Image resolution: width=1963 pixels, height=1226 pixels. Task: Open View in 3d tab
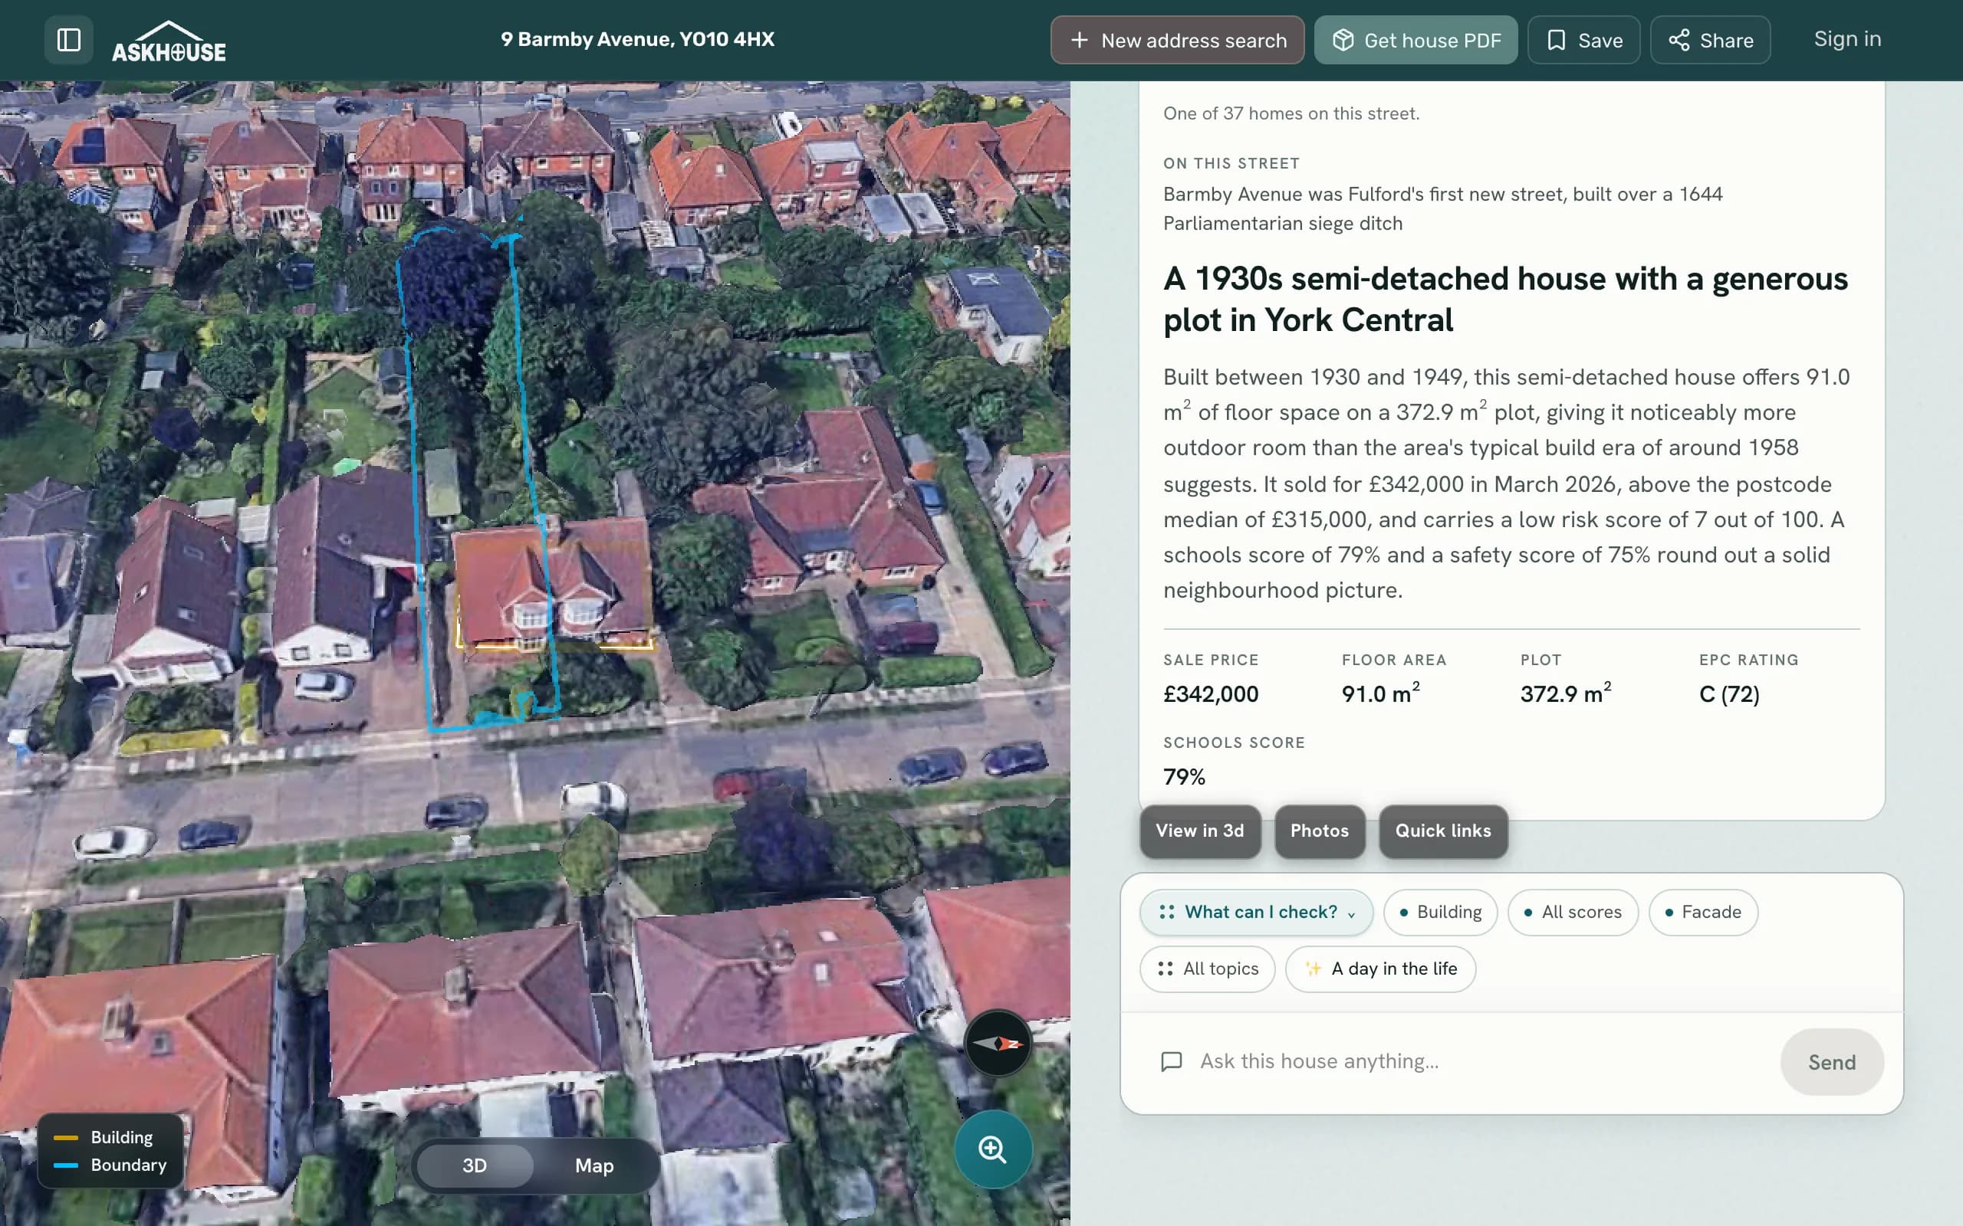(x=1200, y=831)
